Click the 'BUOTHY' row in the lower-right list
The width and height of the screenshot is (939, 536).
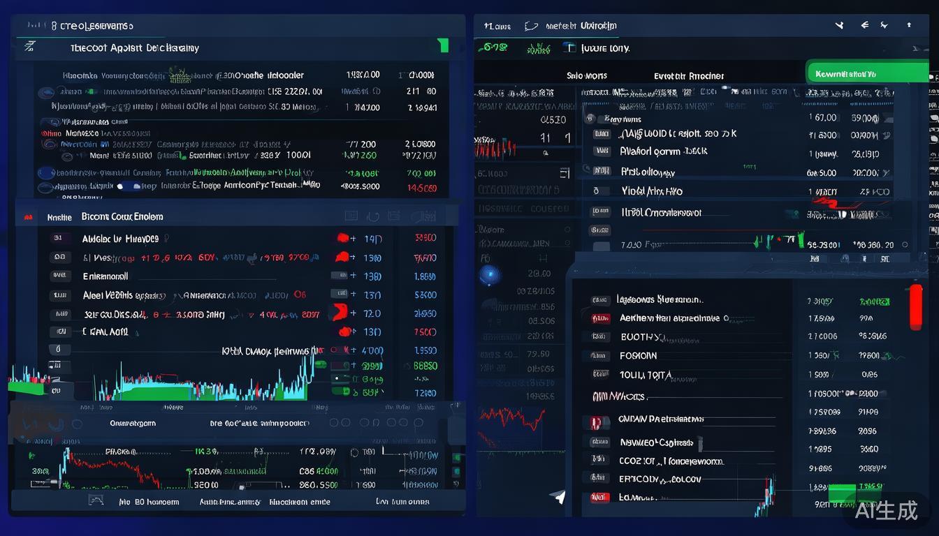[640, 337]
